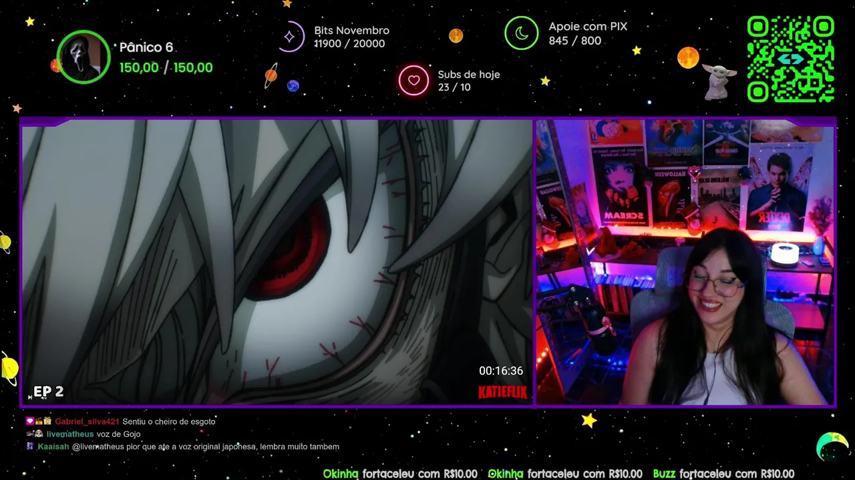Click the green crescent moon PIX icon
This screenshot has width=855, height=480.
point(521,33)
